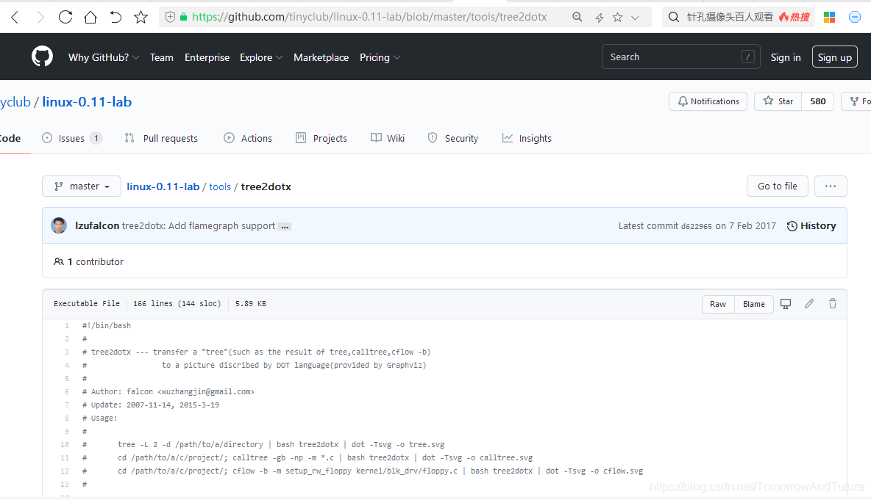Screen dimensions: 871x500
Task: Click the Go to file button
Action: coord(777,186)
